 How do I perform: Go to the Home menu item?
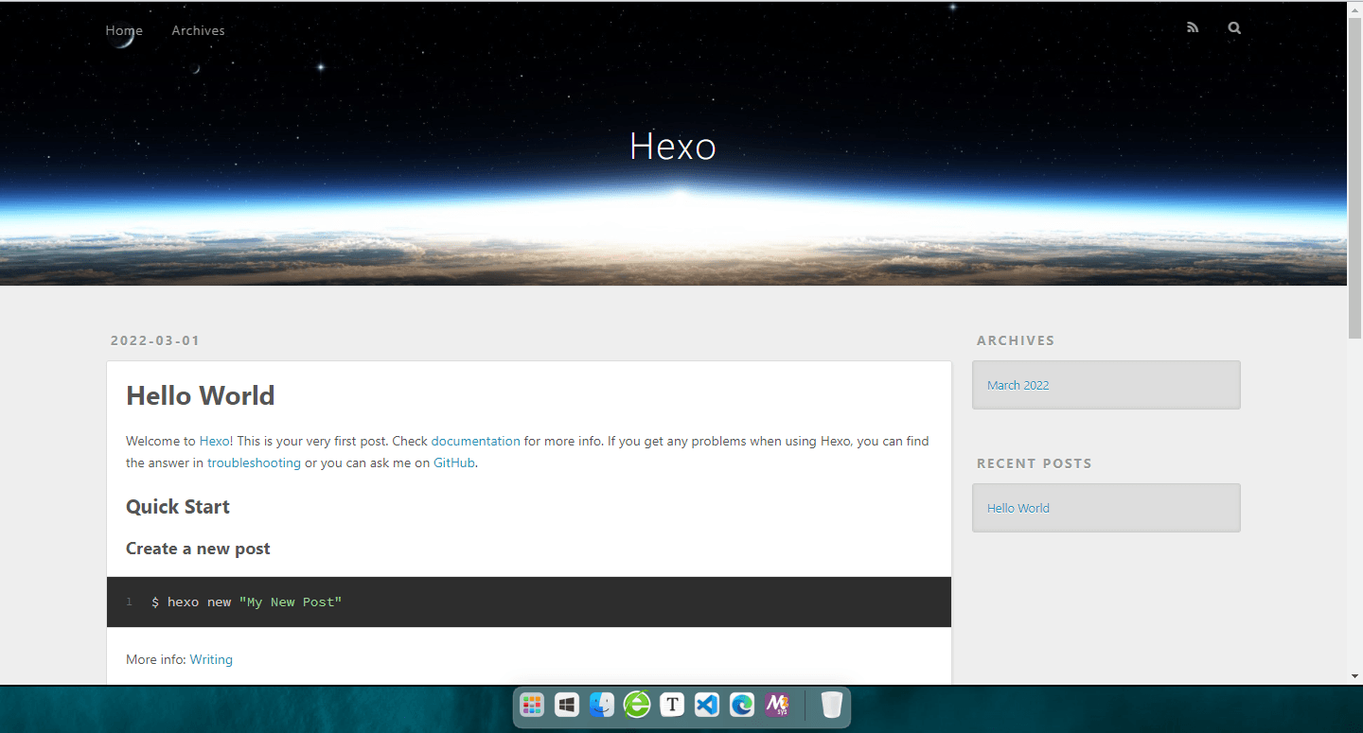point(124,30)
